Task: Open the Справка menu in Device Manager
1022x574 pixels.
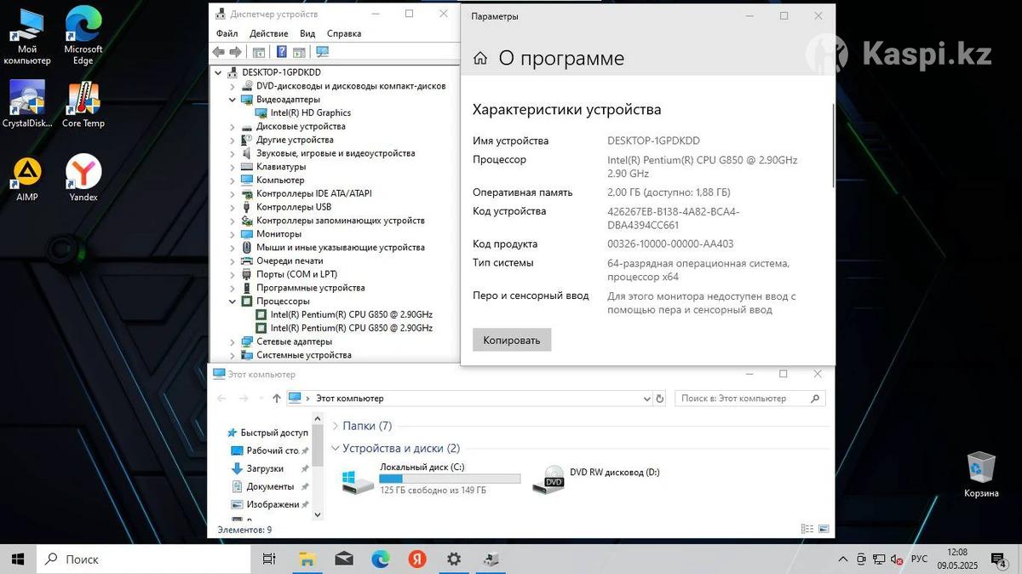Action: tap(344, 33)
